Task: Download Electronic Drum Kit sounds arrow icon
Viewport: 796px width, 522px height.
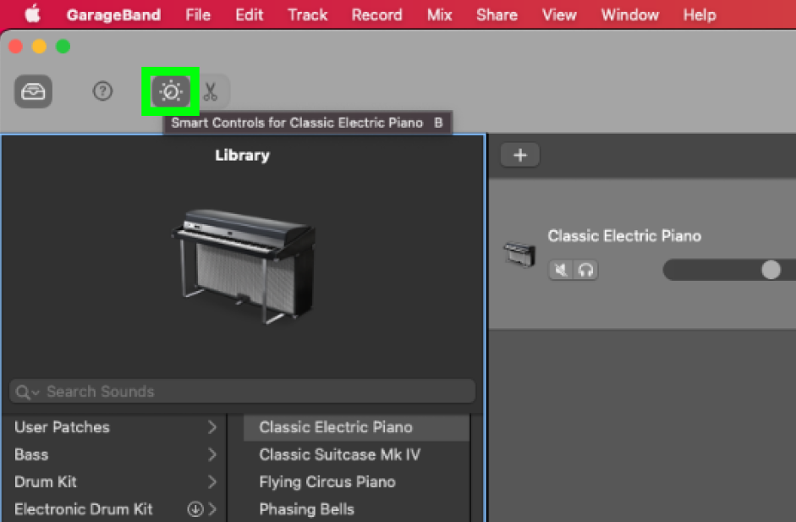Action: [195, 508]
